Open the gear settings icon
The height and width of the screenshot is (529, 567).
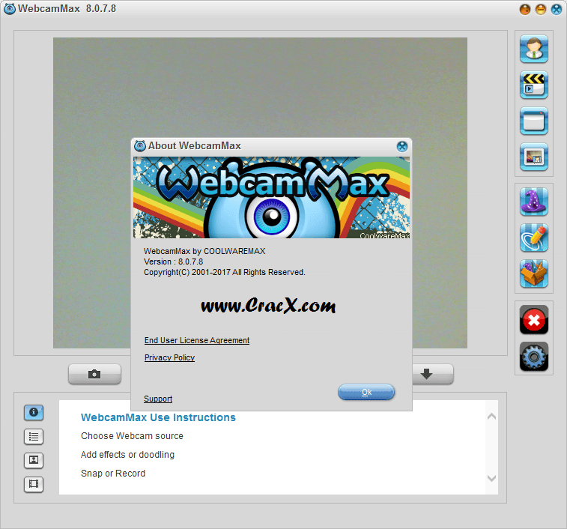coord(534,357)
